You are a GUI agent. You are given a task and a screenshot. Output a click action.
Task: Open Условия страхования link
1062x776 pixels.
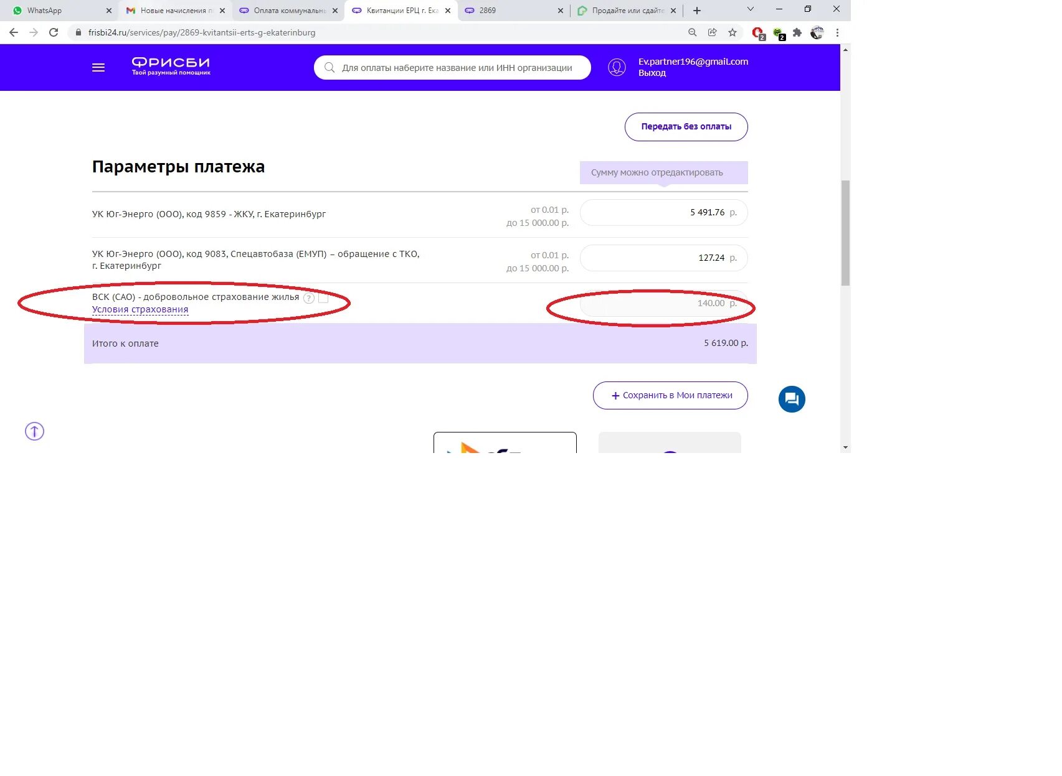[140, 309]
